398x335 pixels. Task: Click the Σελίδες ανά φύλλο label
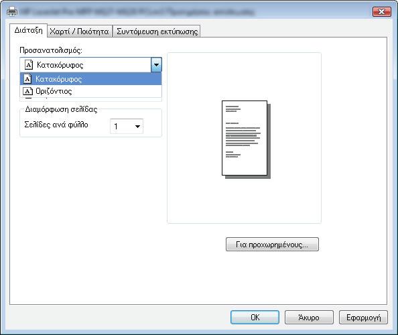click(x=56, y=125)
